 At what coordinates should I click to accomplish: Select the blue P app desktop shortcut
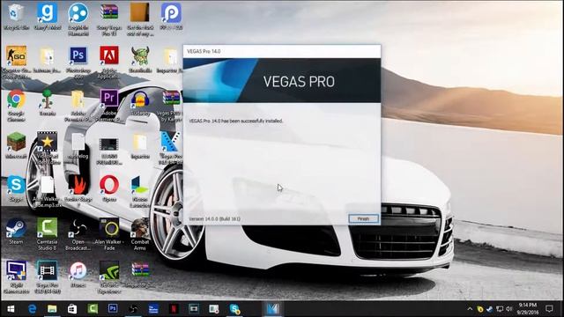pos(171,16)
